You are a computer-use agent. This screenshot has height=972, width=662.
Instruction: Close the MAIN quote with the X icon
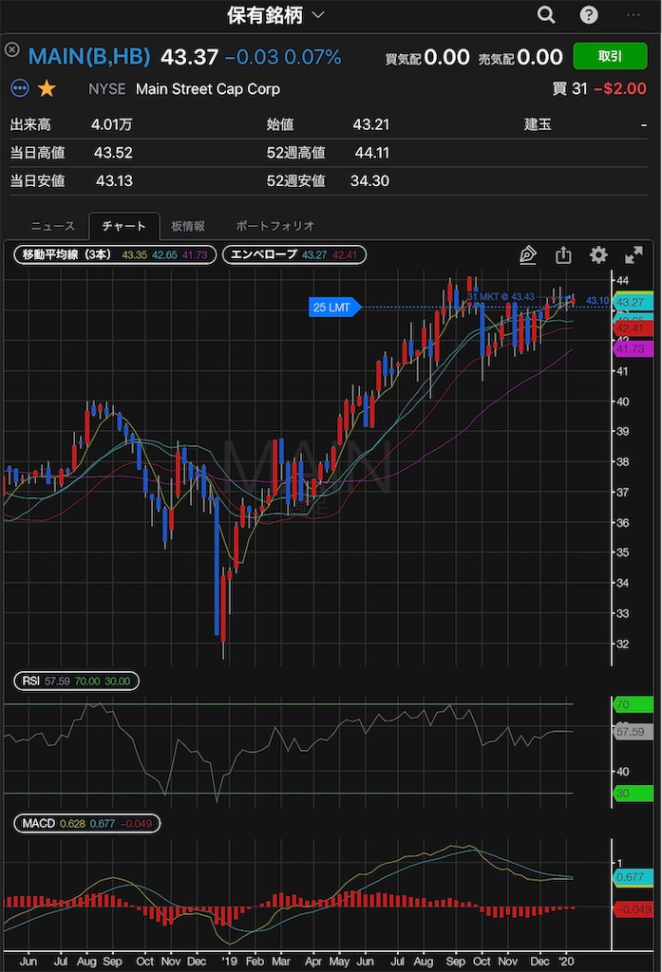(11, 49)
